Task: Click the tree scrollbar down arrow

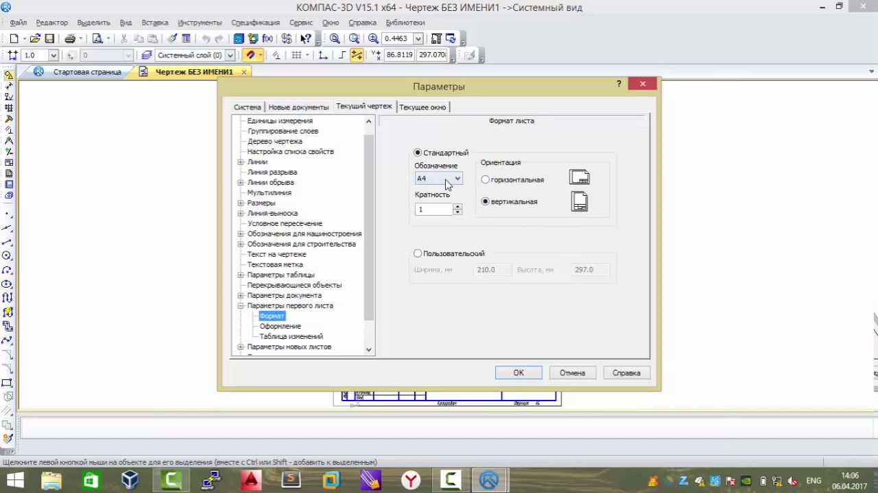Action: (x=369, y=350)
